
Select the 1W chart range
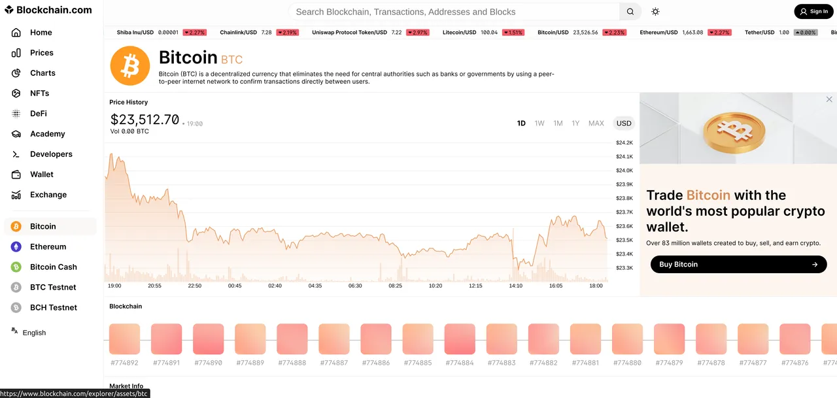pos(539,124)
